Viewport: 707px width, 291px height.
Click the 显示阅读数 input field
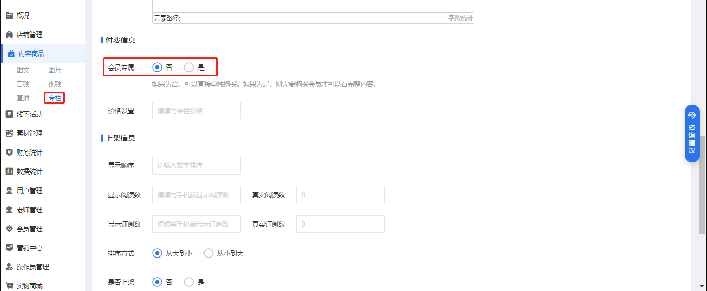pyautogui.click(x=196, y=195)
